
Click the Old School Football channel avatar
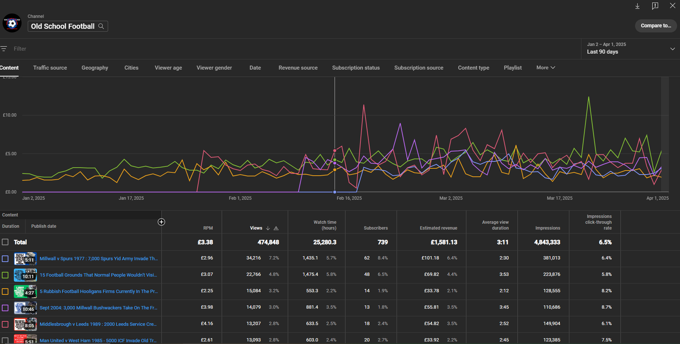pos(12,23)
